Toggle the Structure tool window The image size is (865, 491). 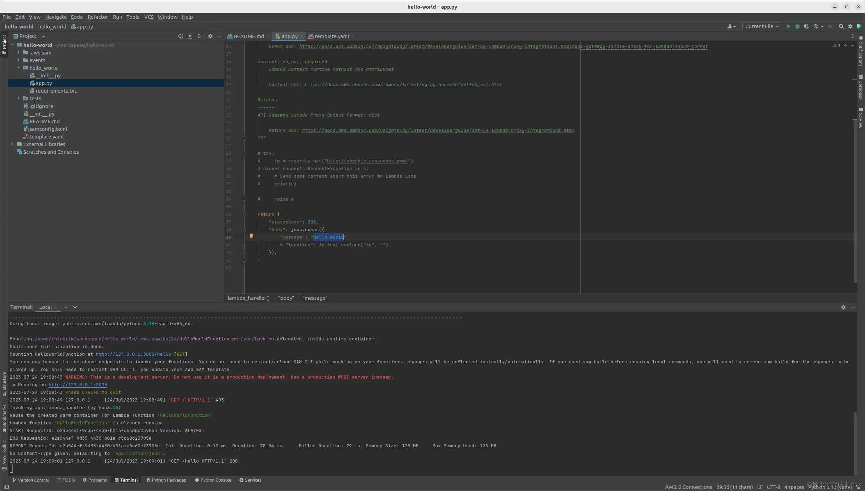coord(4,383)
